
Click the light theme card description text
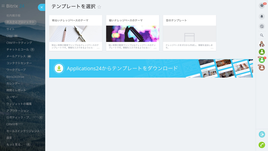pyautogui.click(x=75, y=46)
